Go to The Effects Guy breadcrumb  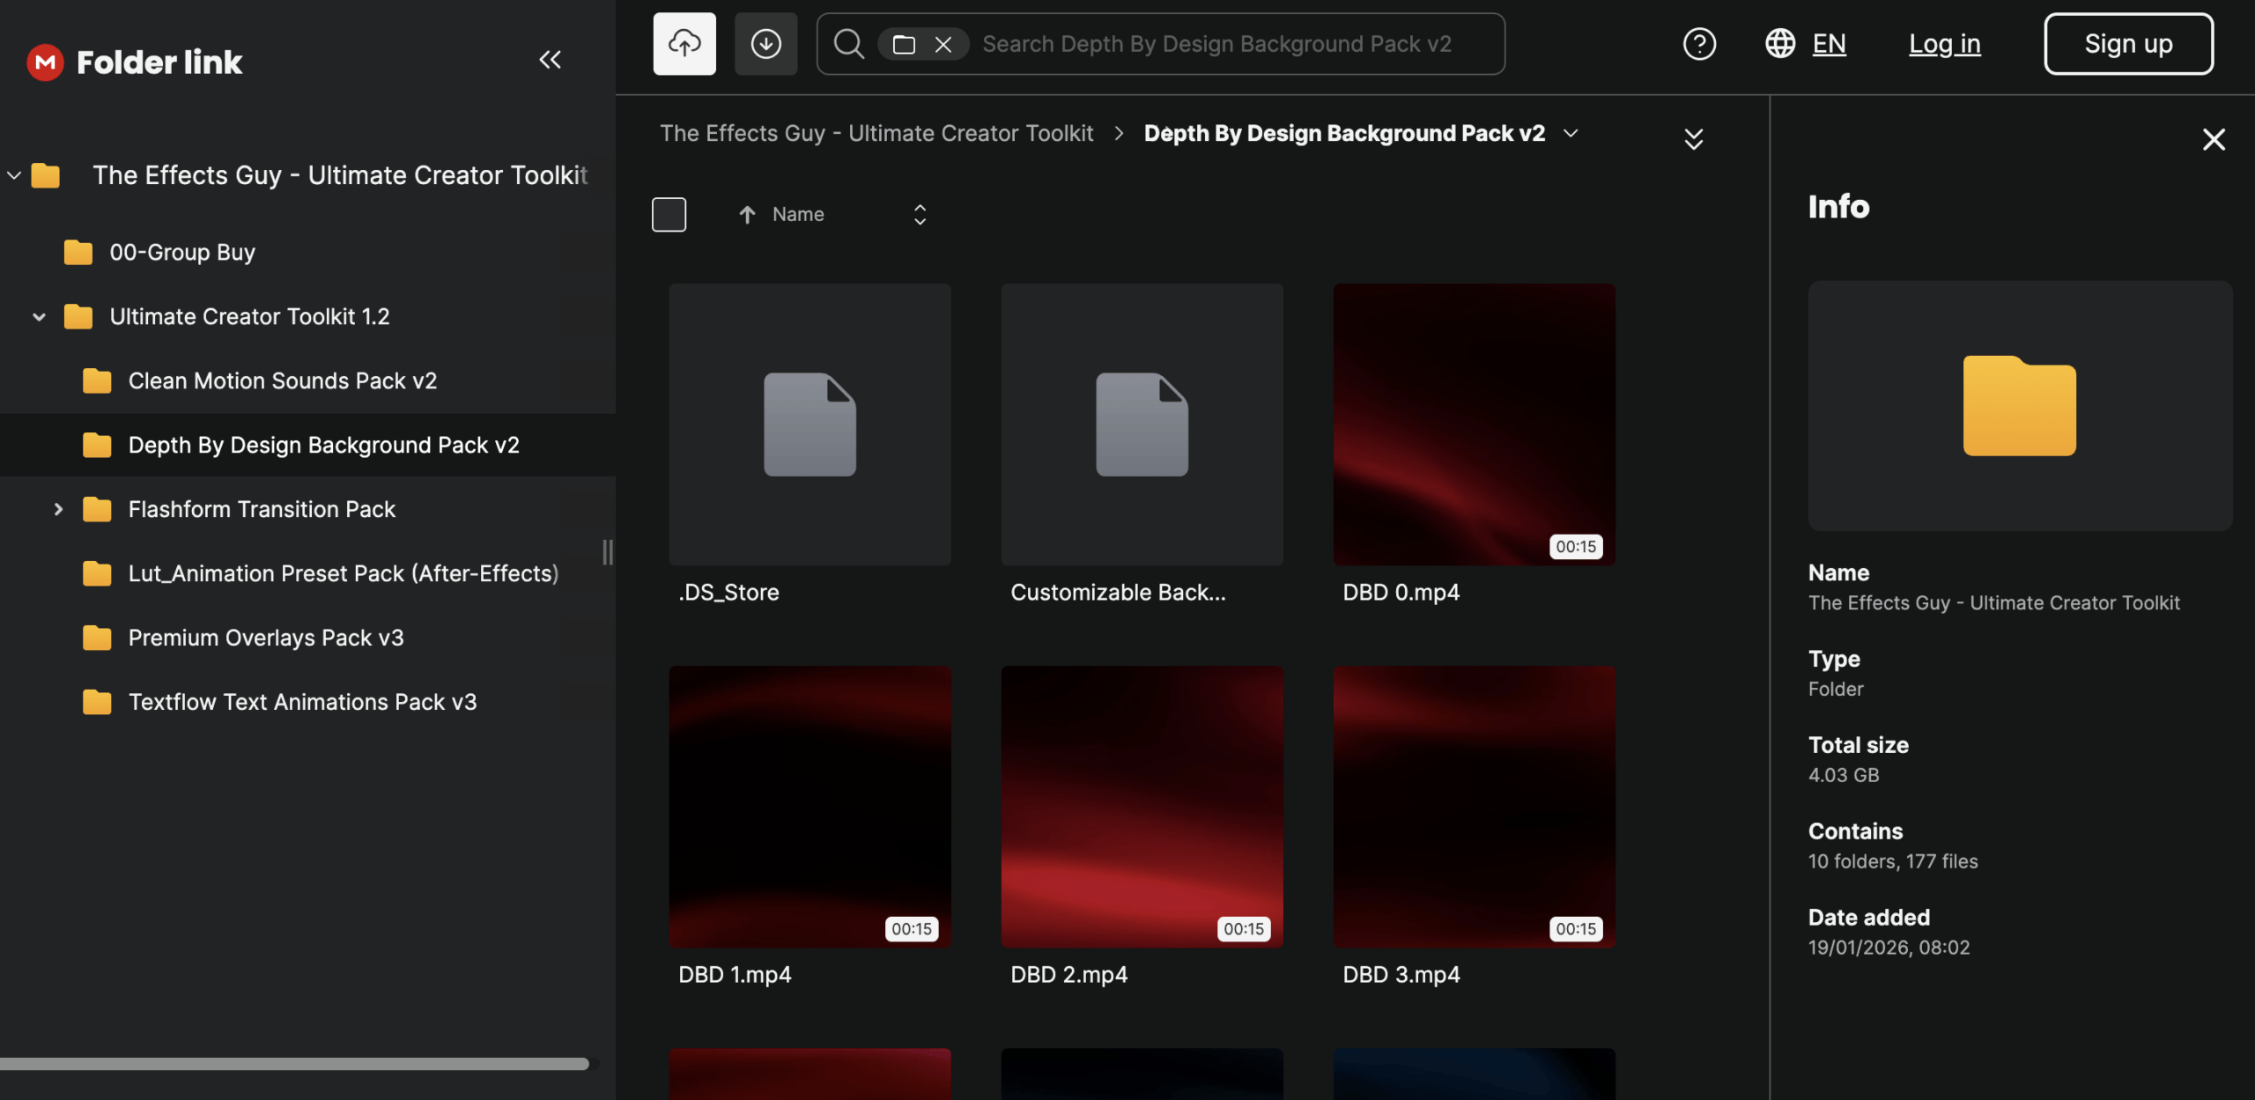pos(876,134)
